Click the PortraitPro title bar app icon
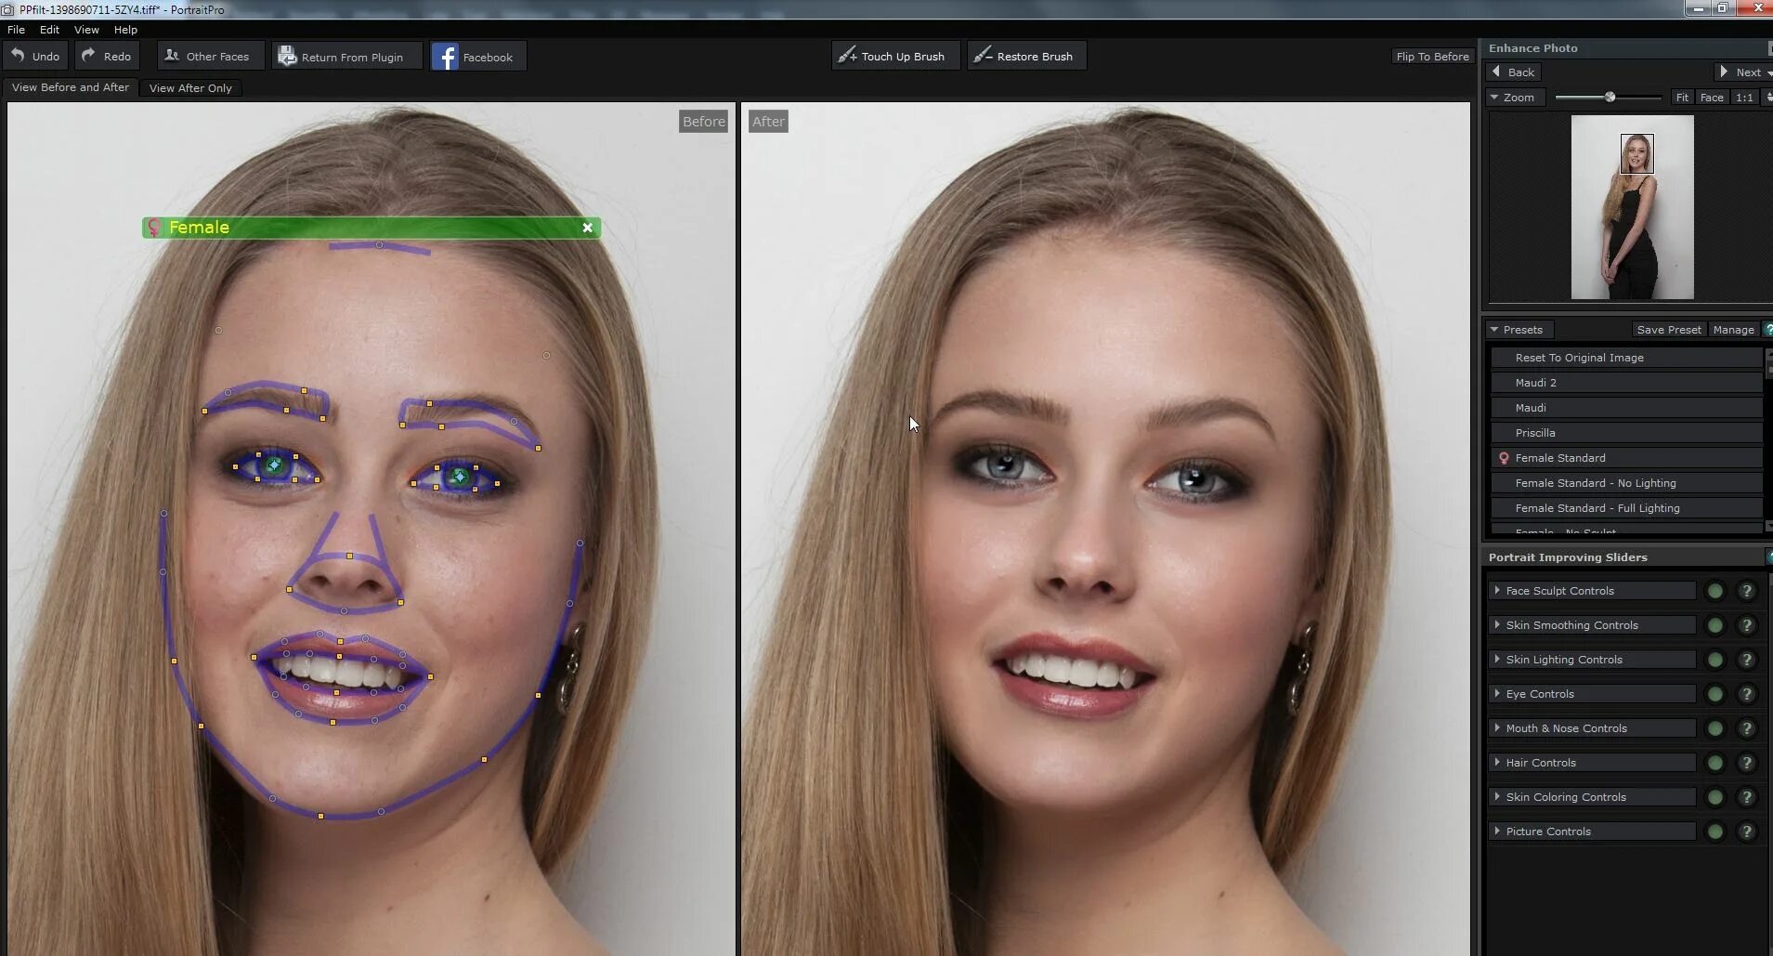 click(8, 9)
